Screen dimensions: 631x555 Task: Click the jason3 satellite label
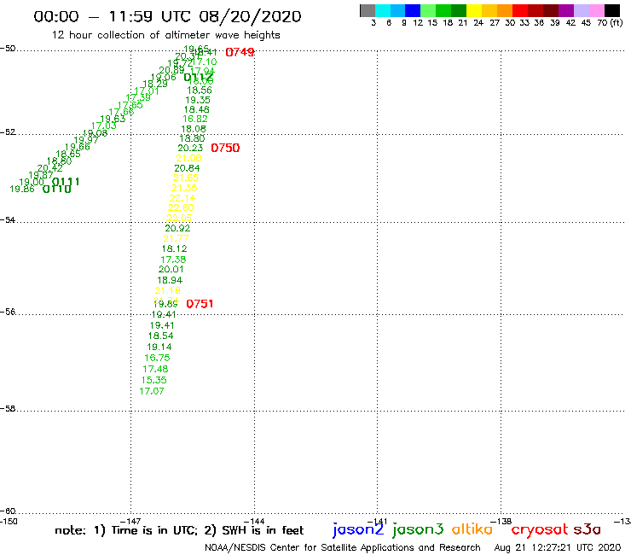pos(418,529)
